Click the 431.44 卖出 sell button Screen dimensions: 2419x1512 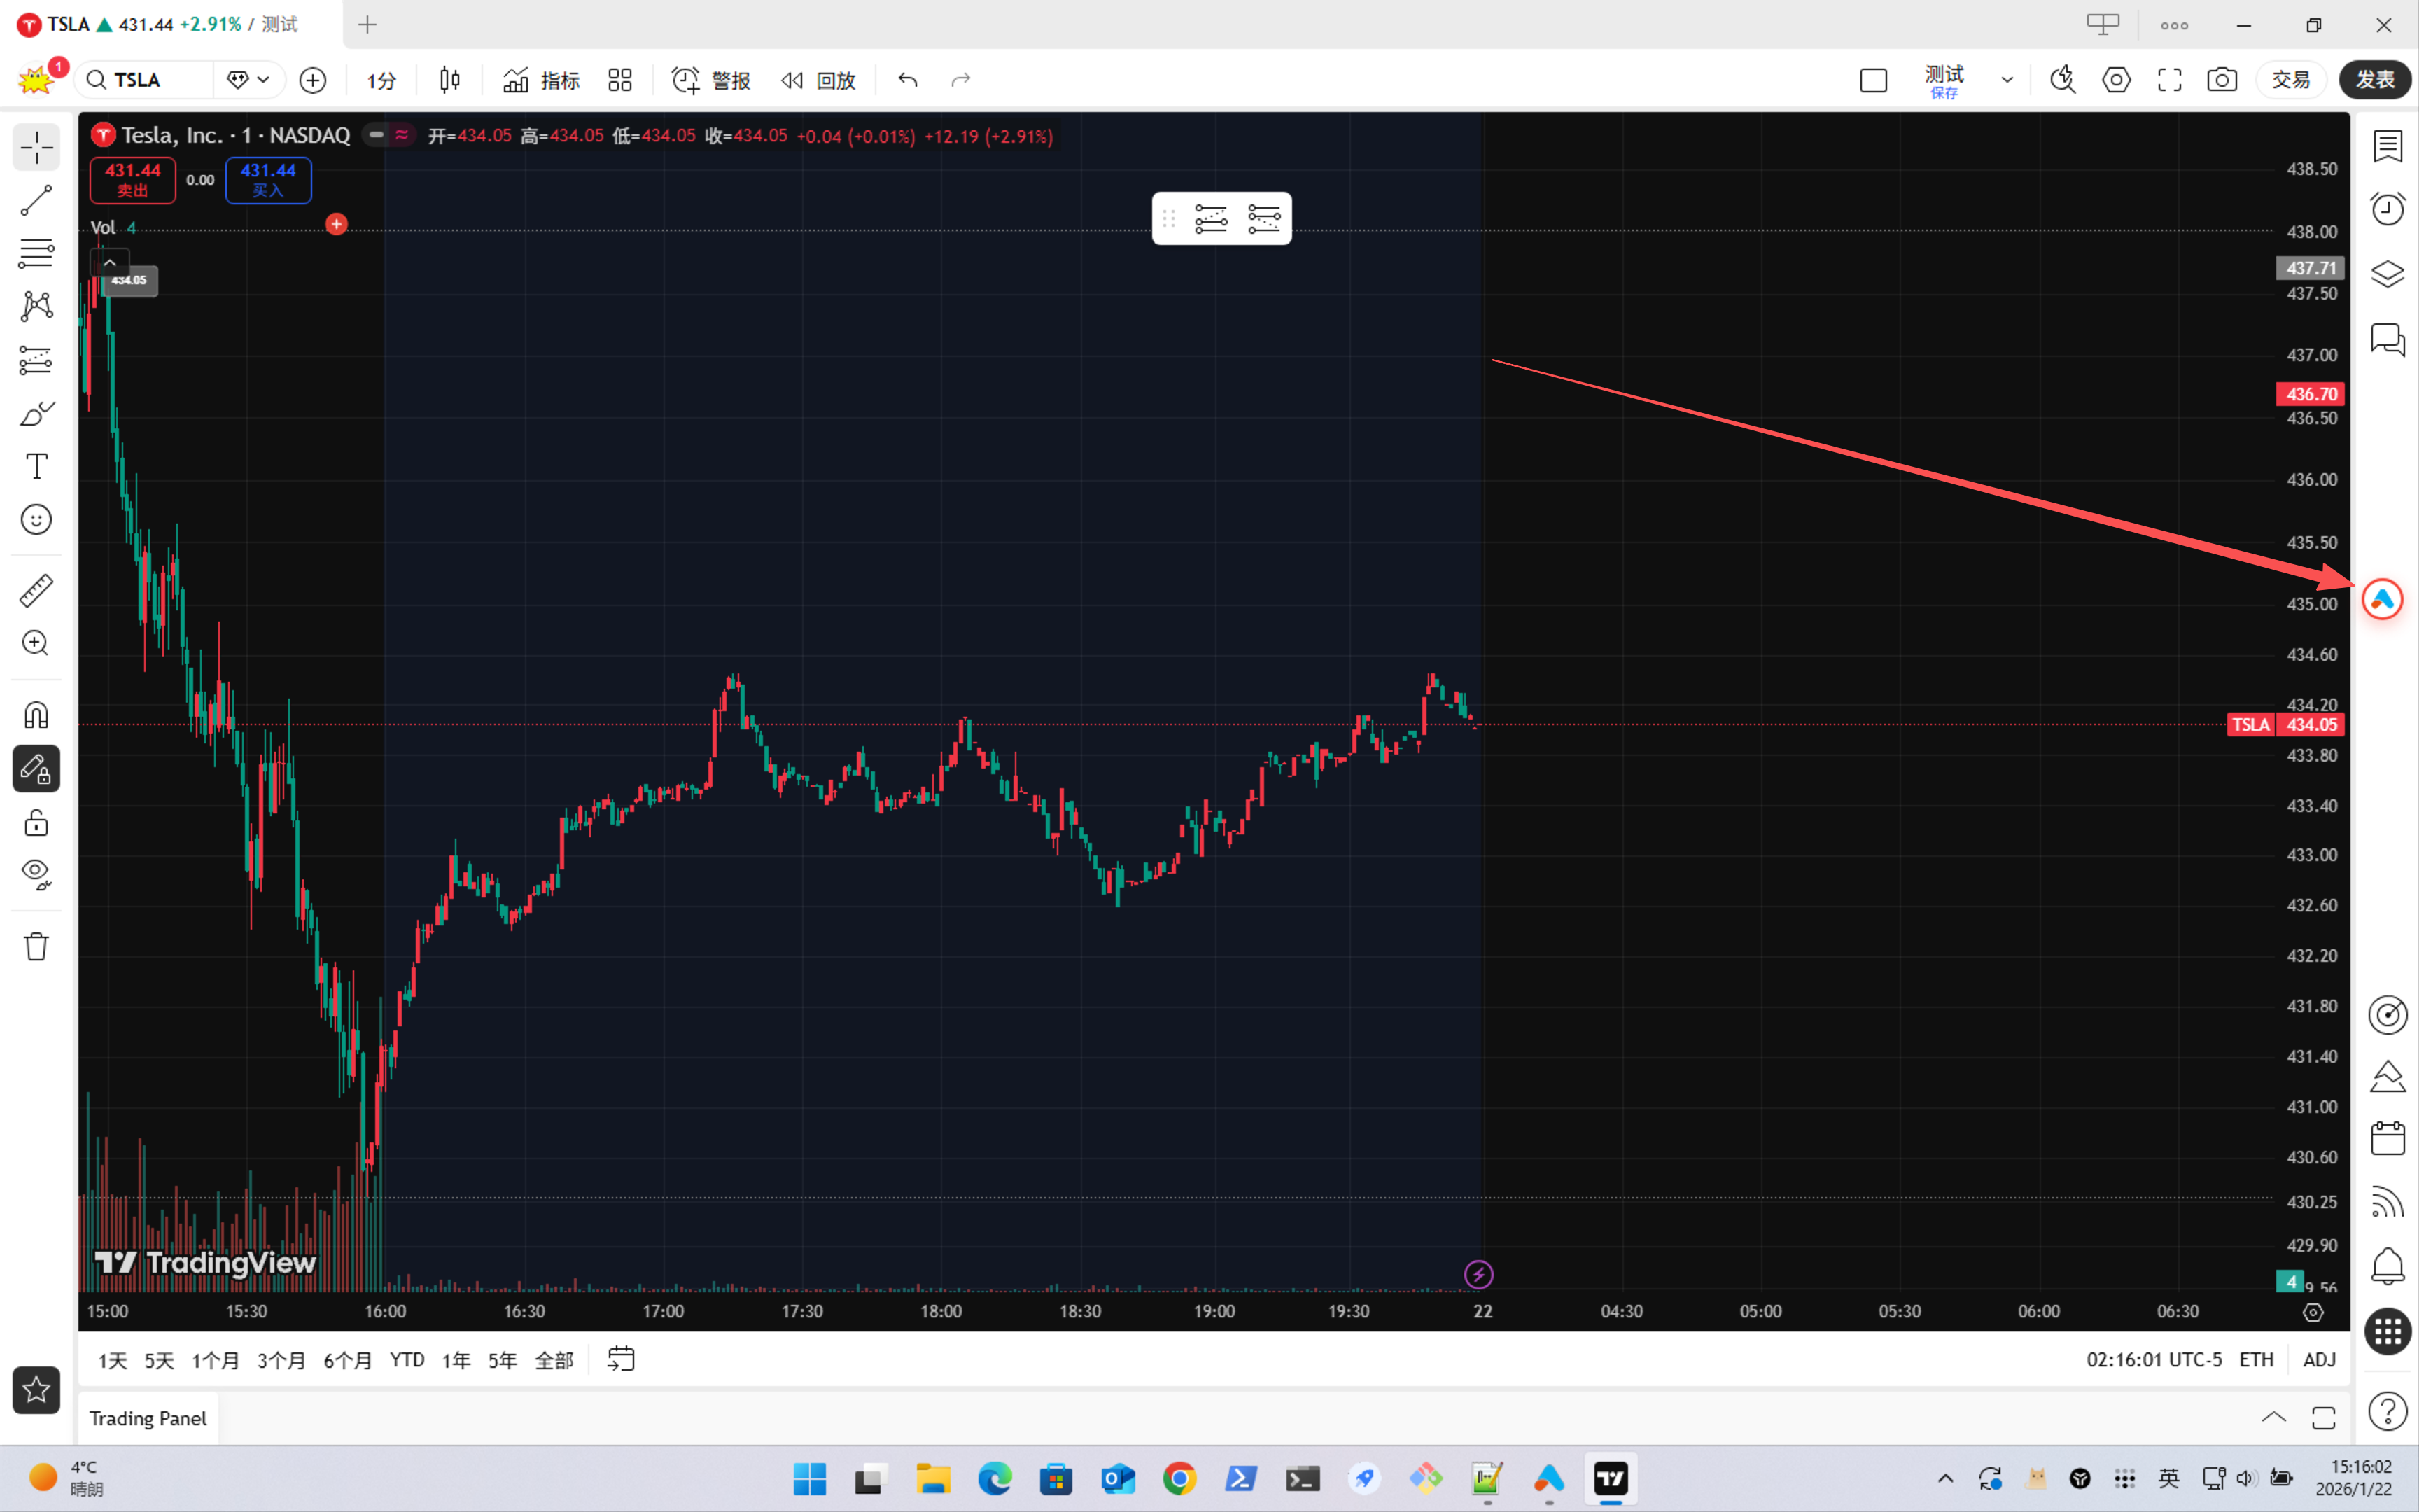click(133, 180)
